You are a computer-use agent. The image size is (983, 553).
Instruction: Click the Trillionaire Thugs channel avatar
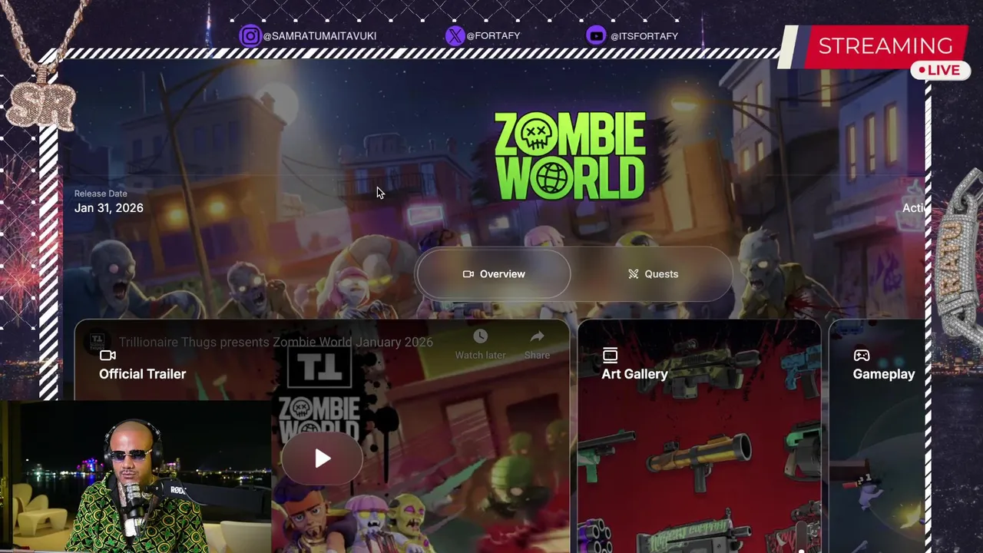pyautogui.click(x=97, y=343)
